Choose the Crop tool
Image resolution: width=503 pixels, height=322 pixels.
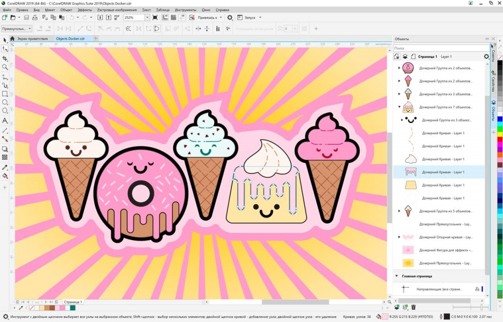coord(4,58)
